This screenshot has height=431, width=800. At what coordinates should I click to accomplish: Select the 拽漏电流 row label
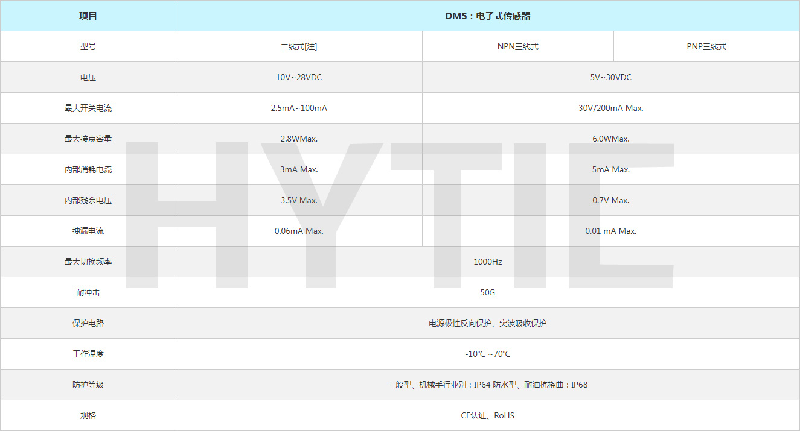click(x=88, y=231)
